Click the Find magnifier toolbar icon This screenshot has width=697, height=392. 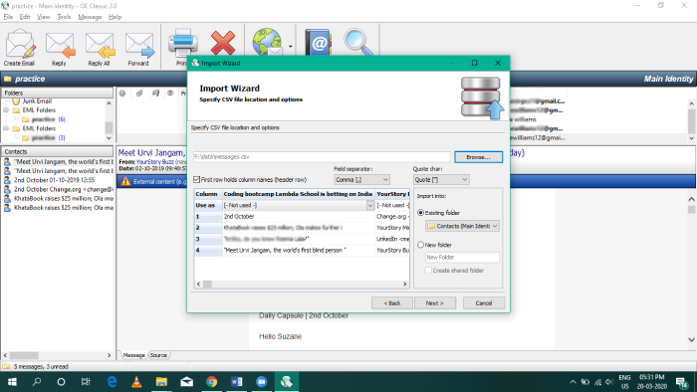coord(357,42)
